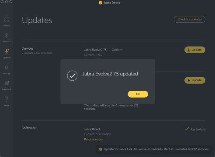
Task: Click the second Update button below the dialog
Action: 195,80
